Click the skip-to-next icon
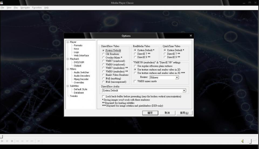This screenshot has height=149, width=259. click(32, 141)
